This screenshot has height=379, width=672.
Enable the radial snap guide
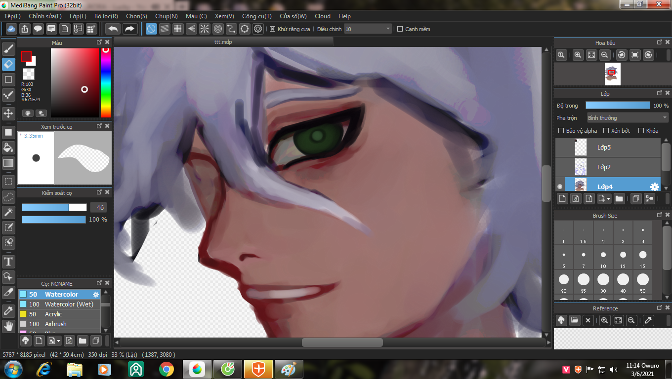tap(205, 29)
